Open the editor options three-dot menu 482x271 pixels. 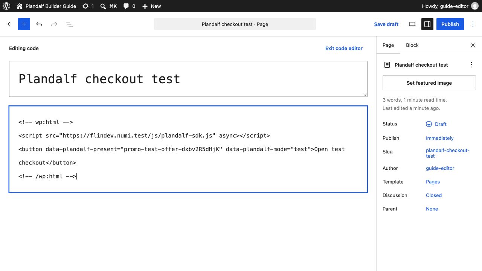click(473, 24)
